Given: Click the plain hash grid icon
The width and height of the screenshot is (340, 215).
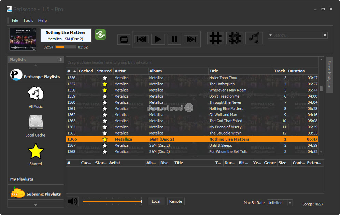Looking at the screenshot, I should click(x=215, y=38).
